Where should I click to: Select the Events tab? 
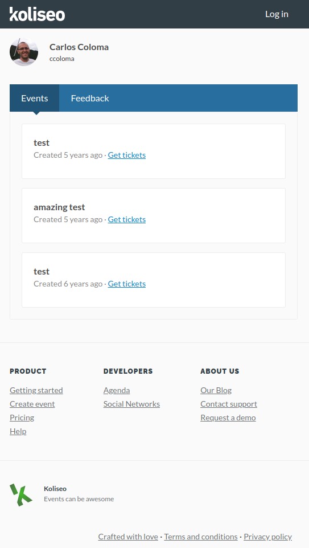[35, 98]
